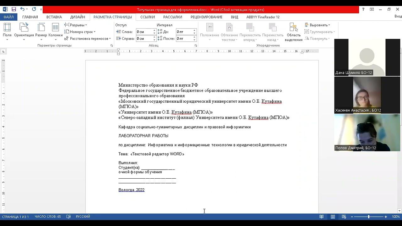Click the proofing spell check status icon
402x226 pixels.
coord(68,217)
